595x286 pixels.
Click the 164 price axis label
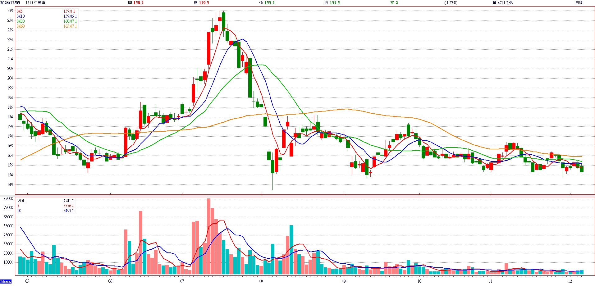pyautogui.click(x=10, y=155)
